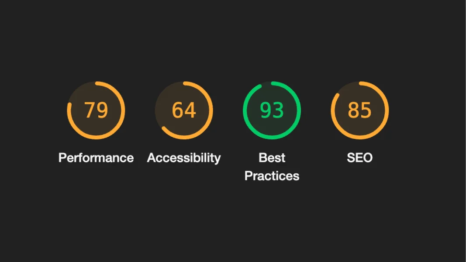Click the orange progress ring around 64
Viewport: 466px width, 262px height.
(x=211, y=110)
